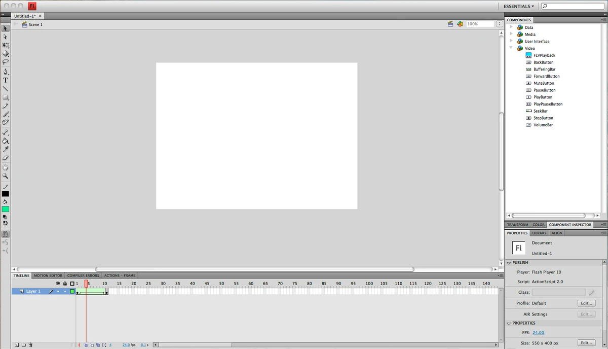The image size is (608, 349).
Task: Click Edit next to Profile Default
Action: pyautogui.click(x=586, y=303)
